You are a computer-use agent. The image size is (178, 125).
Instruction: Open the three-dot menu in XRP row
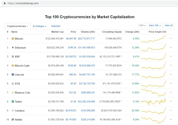coord(171,56)
